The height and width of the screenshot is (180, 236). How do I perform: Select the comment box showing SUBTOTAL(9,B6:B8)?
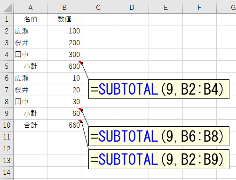159,136
